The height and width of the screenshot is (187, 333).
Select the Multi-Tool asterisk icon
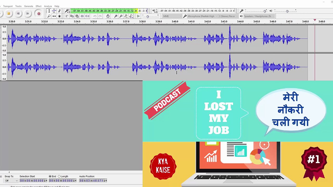click(59, 16)
